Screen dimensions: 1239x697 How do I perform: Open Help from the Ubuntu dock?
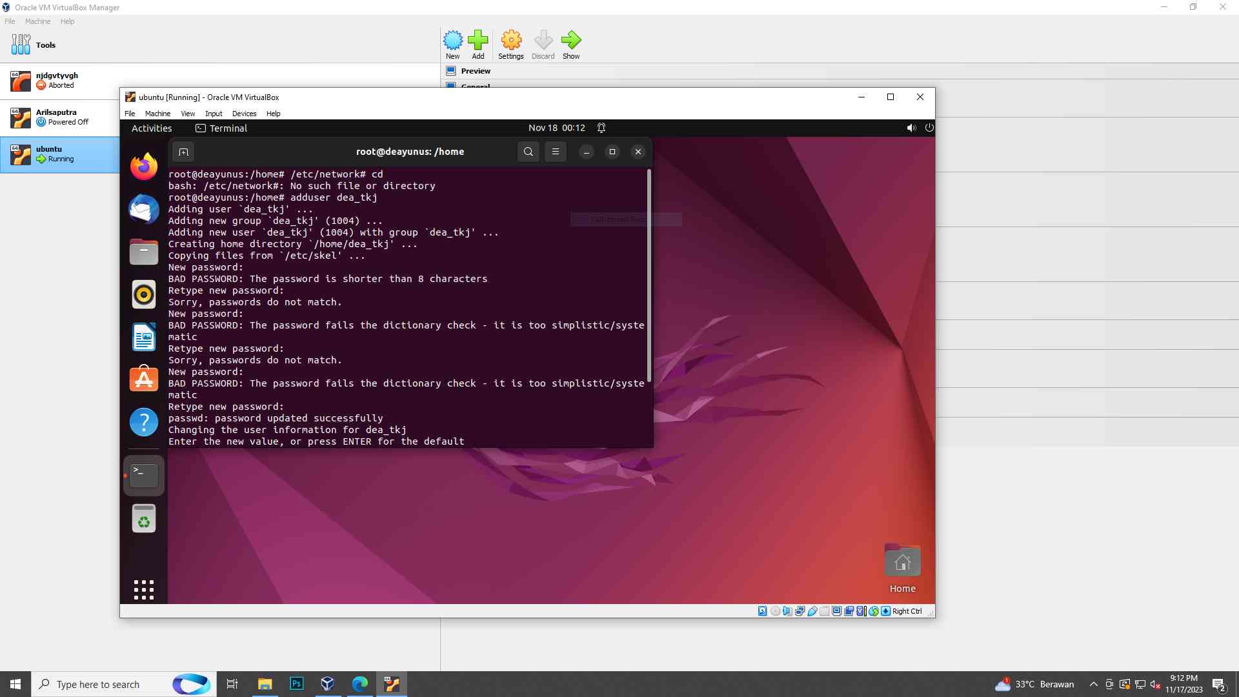coord(143,422)
